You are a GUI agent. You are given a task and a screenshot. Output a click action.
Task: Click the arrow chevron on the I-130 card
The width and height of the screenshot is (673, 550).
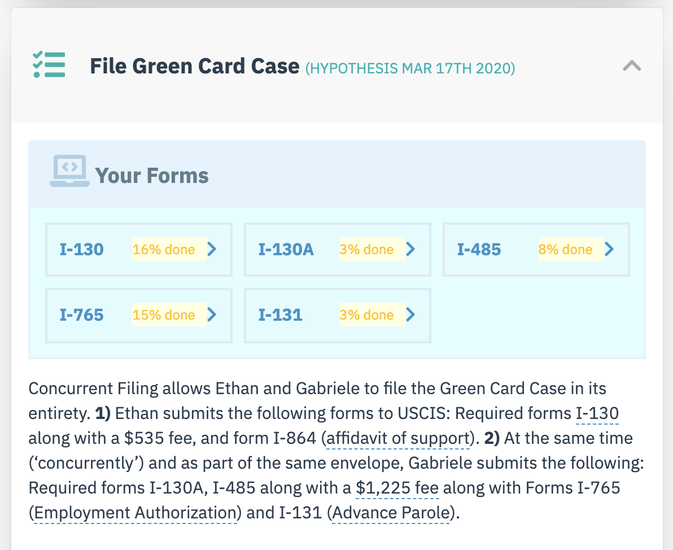click(x=212, y=249)
